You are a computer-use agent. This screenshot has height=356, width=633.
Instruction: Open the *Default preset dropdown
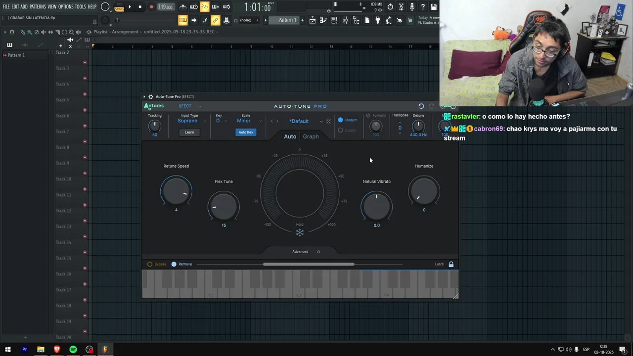click(x=306, y=121)
